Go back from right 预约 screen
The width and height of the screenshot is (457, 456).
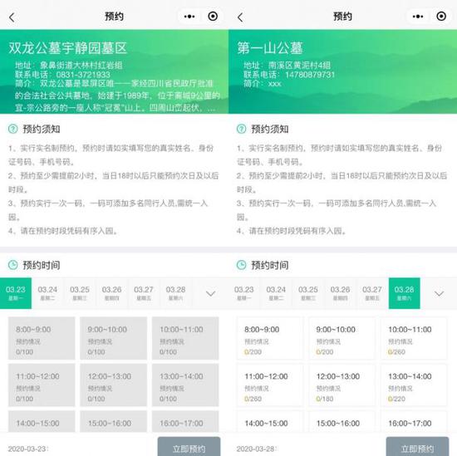point(240,17)
